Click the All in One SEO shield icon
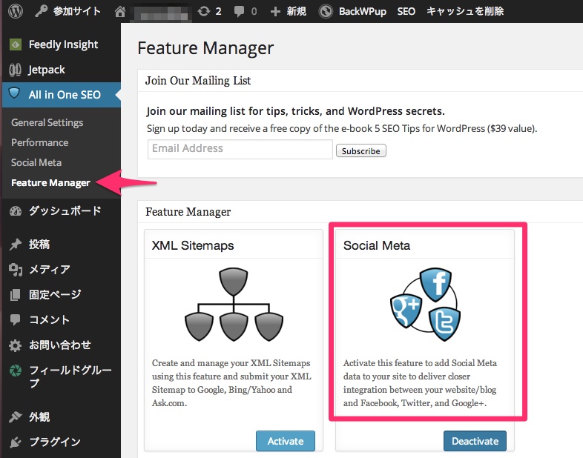The image size is (583, 458). (x=14, y=93)
